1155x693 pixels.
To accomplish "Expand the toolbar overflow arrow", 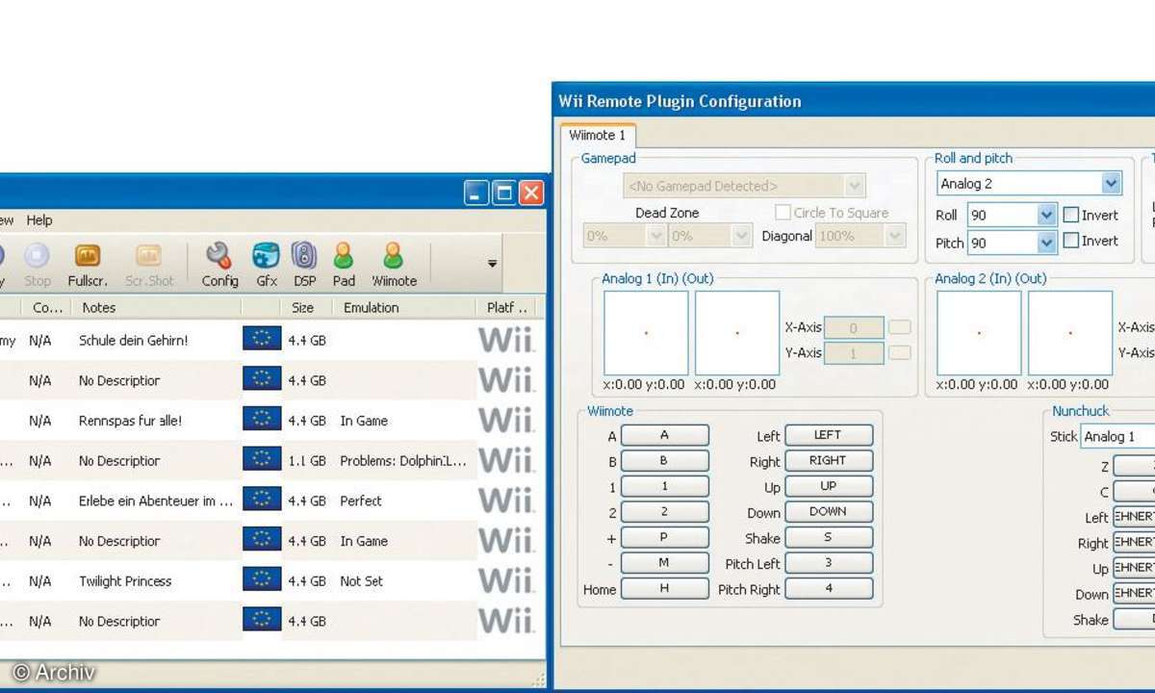I will click(x=492, y=263).
